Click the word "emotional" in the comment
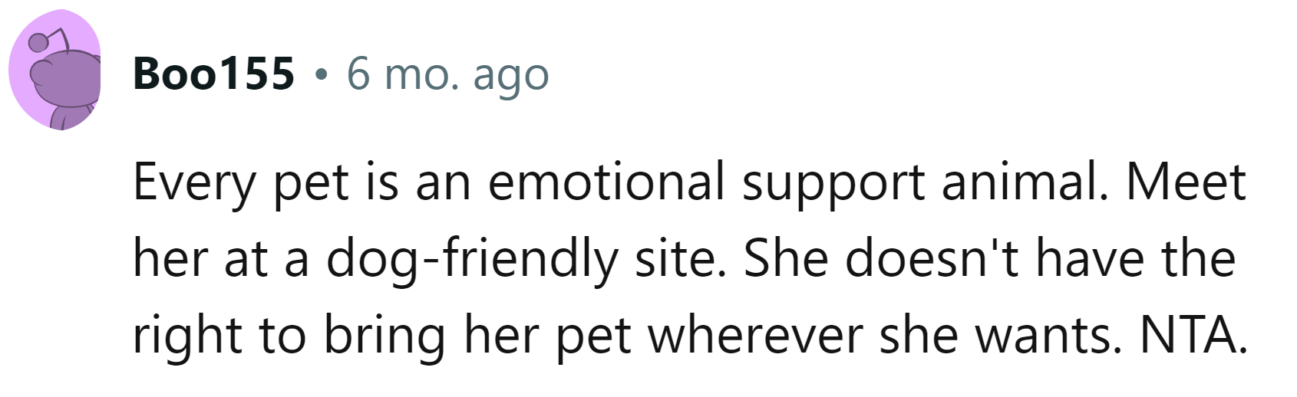The width and height of the screenshot is (1297, 397). tap(606, 182)
